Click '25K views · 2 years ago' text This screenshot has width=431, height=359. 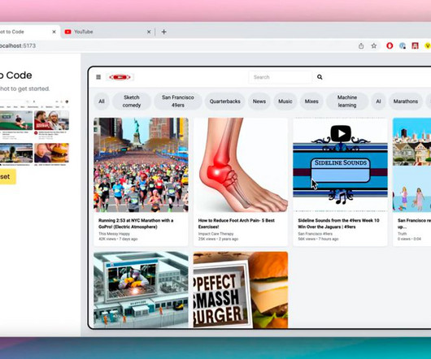[218, 239]
